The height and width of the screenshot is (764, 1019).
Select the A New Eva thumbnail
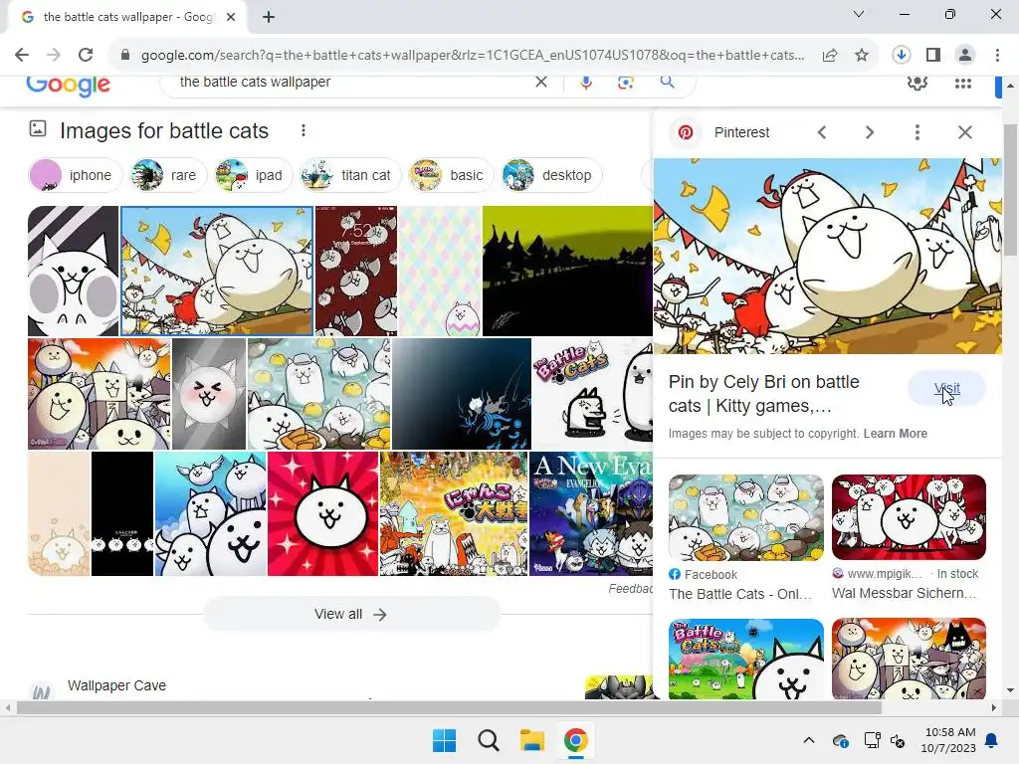point(591,514)
